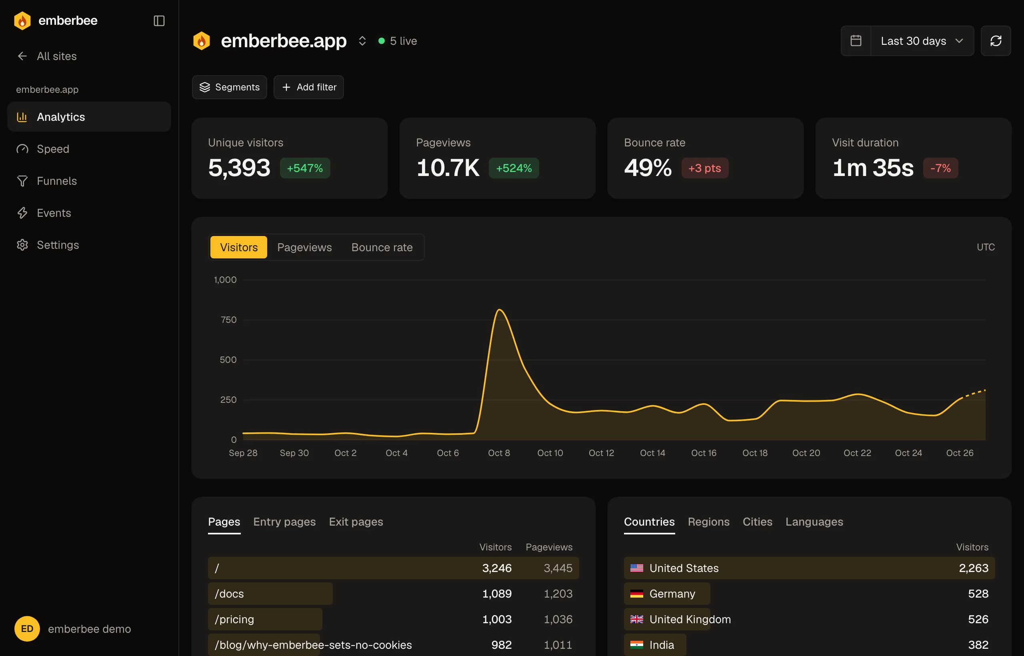Open the calendar date picker icon
The width and height of the screenshot is (1024, 656).
point(856,41)
